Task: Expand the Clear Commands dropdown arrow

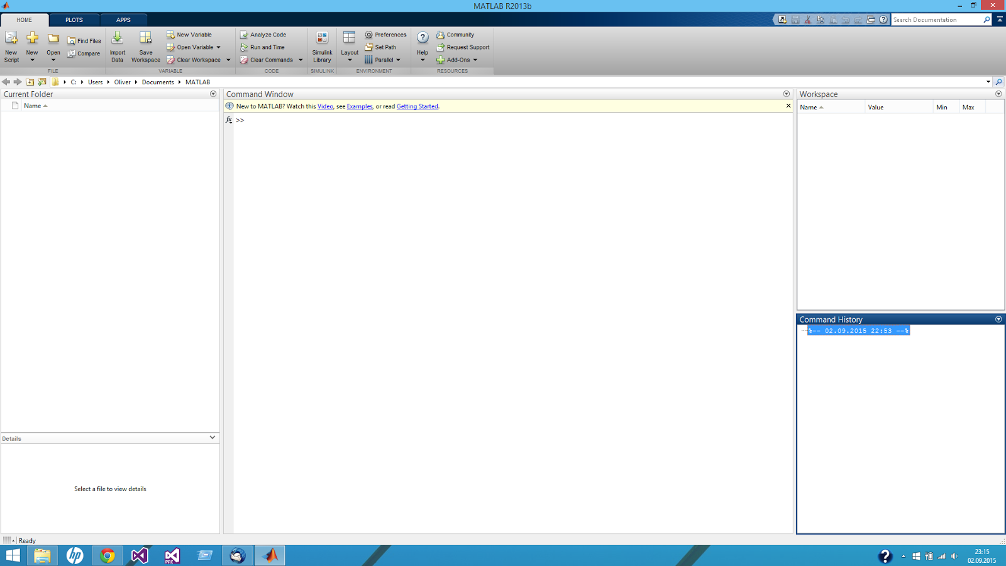Action: click(301, 60)
